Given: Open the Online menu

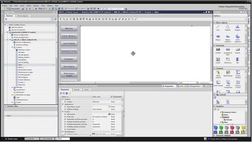Looking at the screenshot, I should tap(29, 6).
